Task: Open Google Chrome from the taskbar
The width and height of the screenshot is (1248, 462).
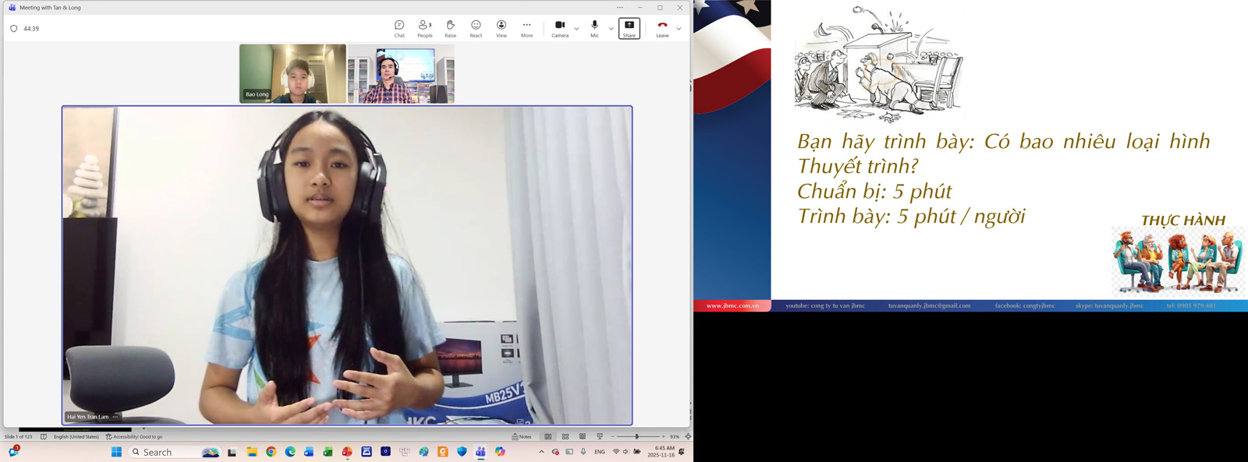Action: [271, 452]
